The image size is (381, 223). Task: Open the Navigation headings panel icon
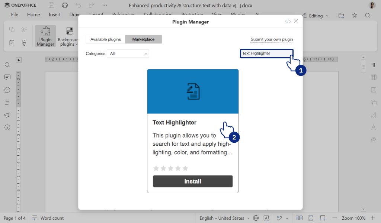[x=7, y=102]
